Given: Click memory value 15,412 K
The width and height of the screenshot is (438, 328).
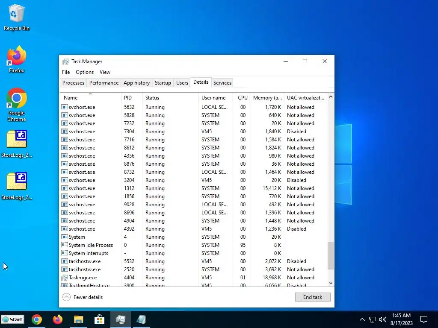Looking at the screenshot, I should pyautogui.click(x=272, y=188).
